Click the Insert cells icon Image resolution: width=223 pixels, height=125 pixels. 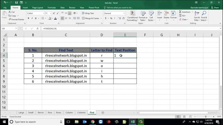pyautogui.click(x=160, y=13)
